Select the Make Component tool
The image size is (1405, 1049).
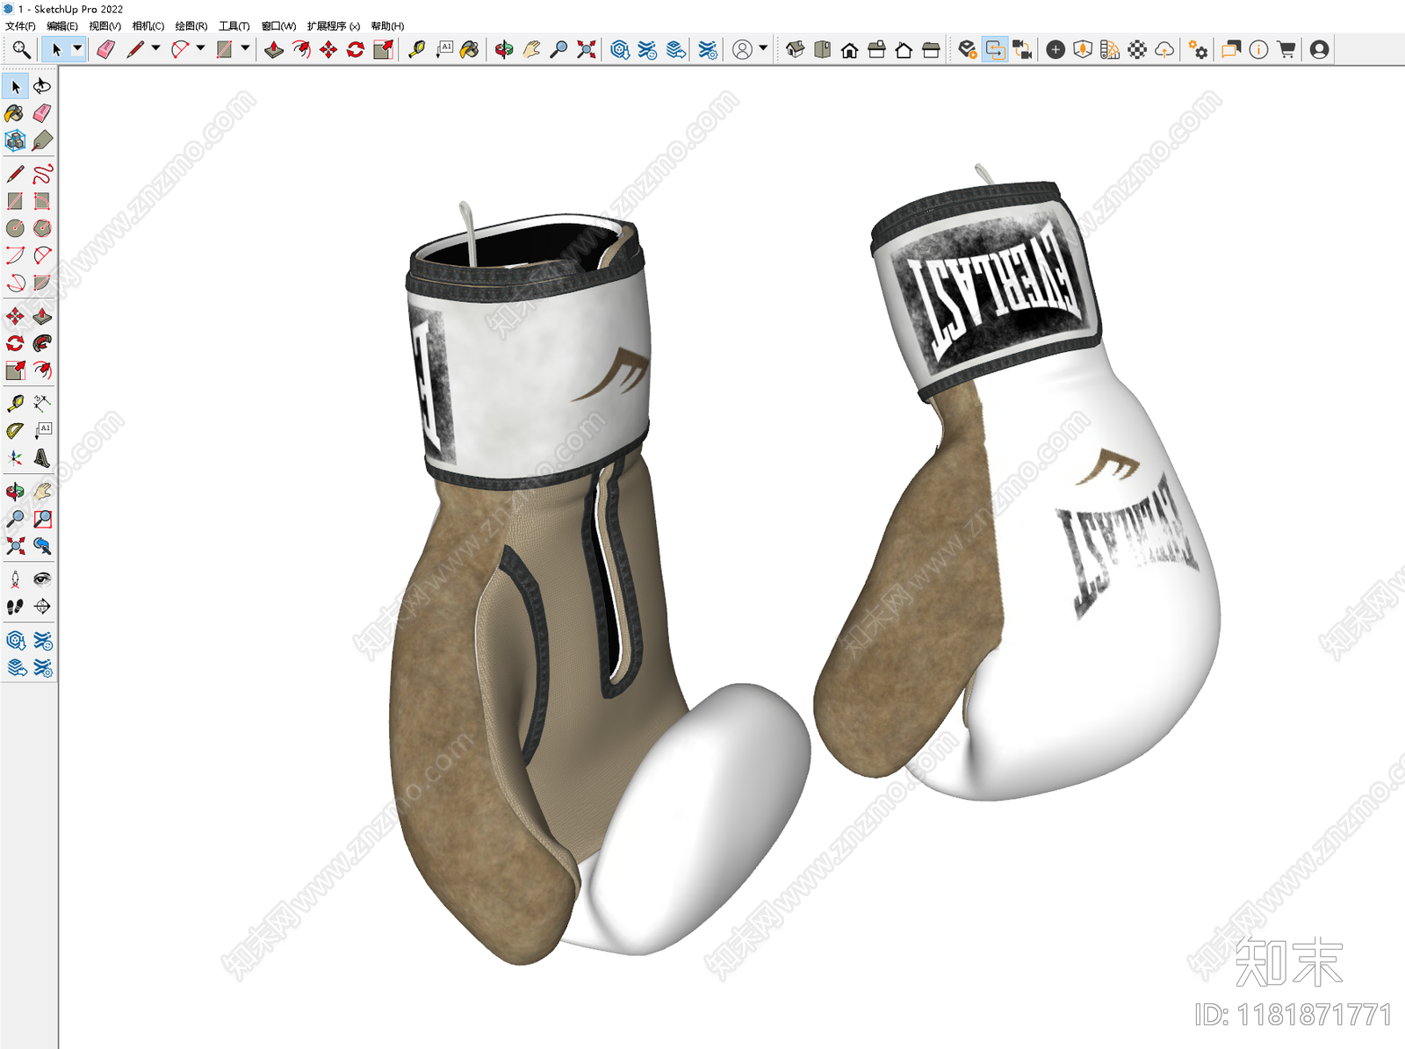point(15,140)
